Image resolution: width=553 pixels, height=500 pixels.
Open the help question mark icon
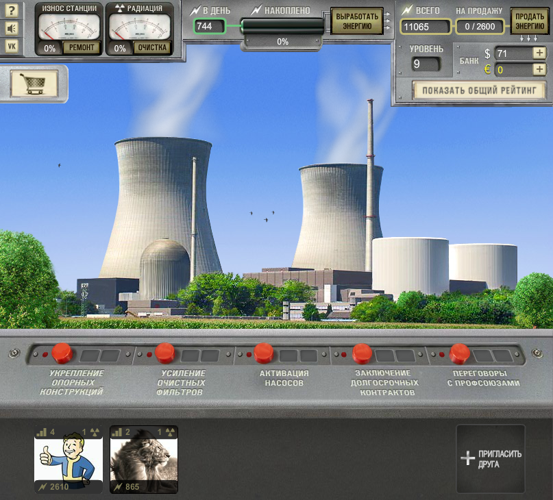[12, 11]
